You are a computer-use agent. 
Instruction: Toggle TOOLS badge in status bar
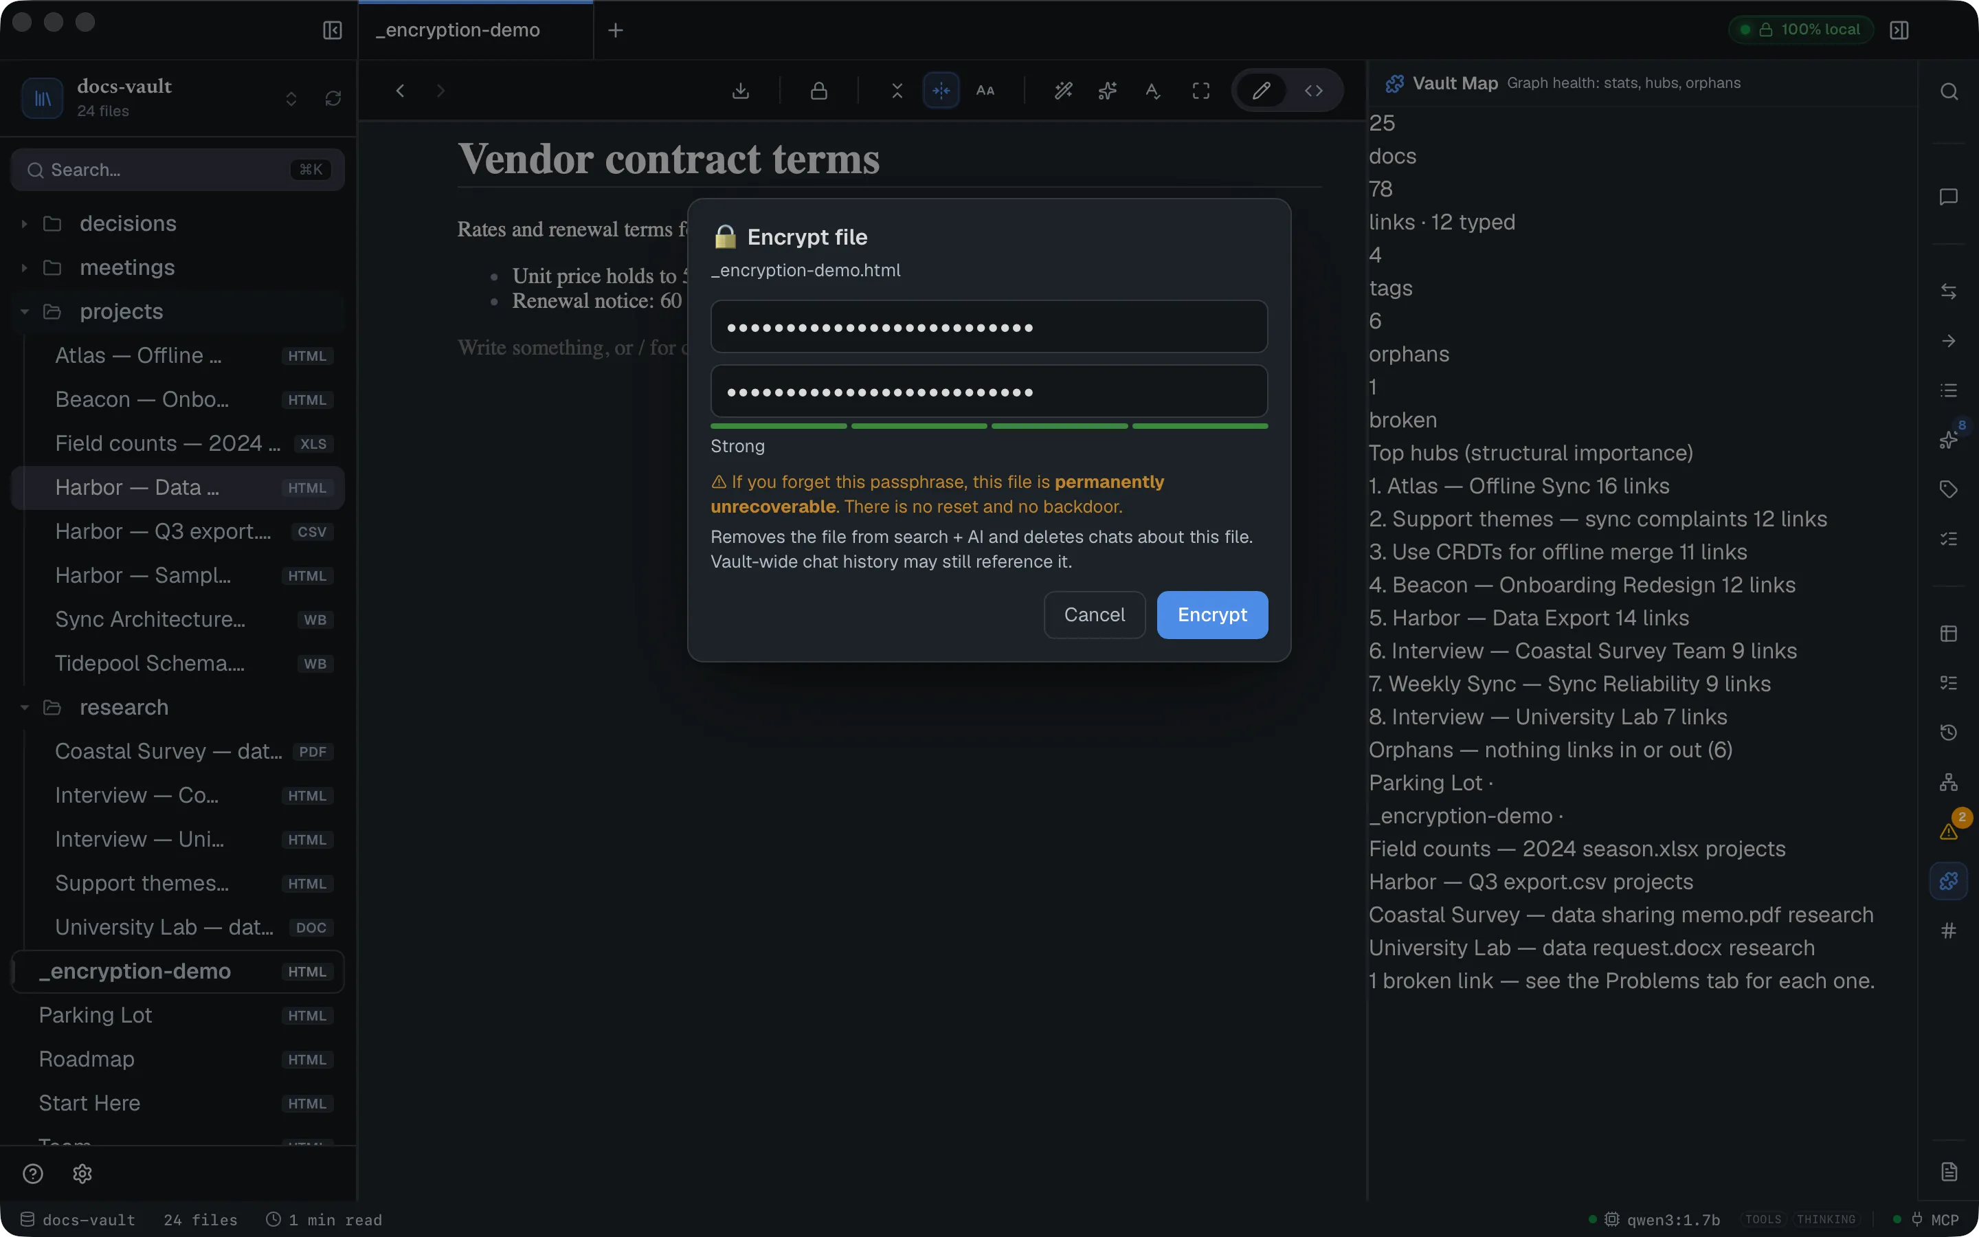(1763, 1219)
